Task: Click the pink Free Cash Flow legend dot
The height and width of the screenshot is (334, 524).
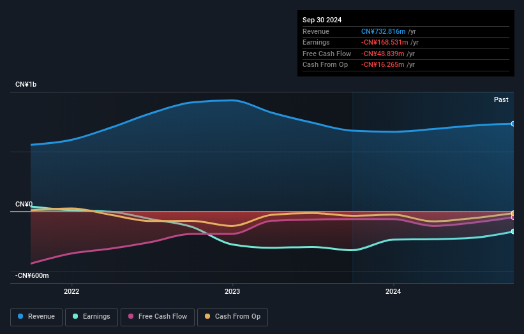Action: (131, 316)
